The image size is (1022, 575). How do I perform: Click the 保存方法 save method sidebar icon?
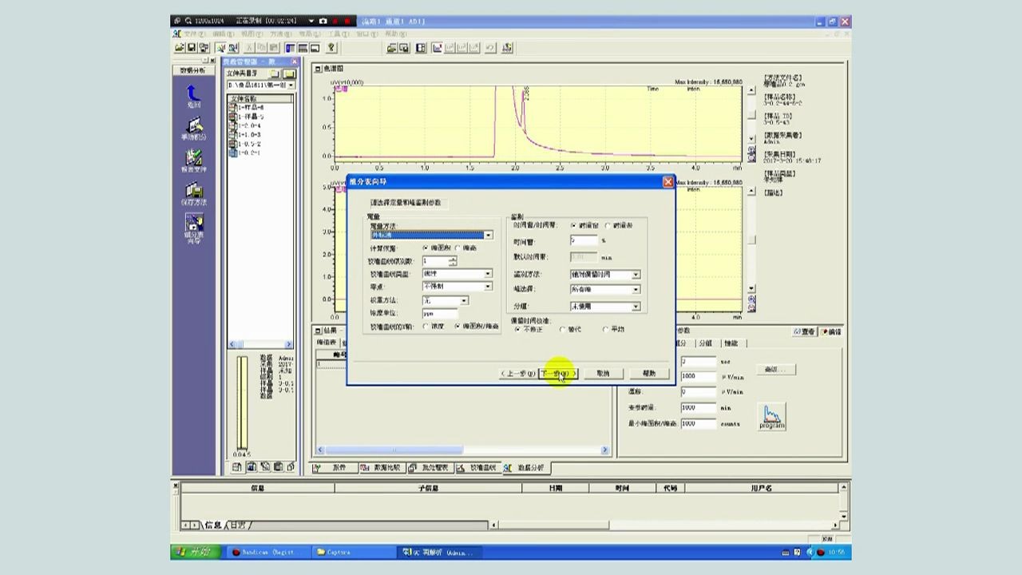coord(193,192)
